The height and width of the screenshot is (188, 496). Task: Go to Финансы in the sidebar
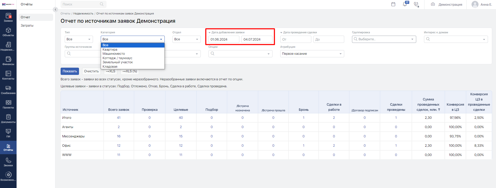pos(8,61)
